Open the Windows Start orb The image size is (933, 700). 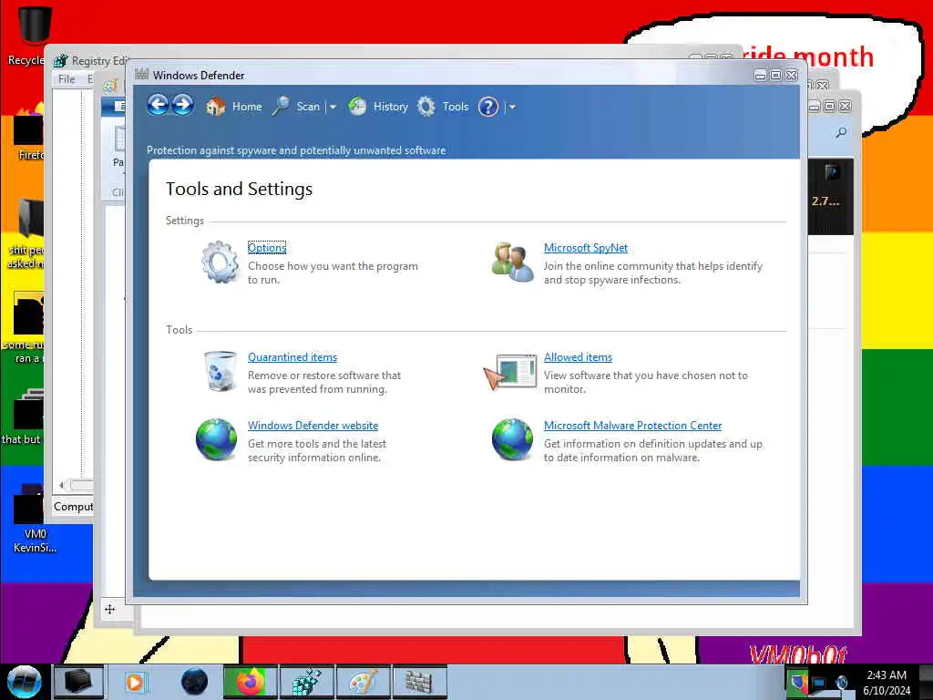tap(25, 682)
